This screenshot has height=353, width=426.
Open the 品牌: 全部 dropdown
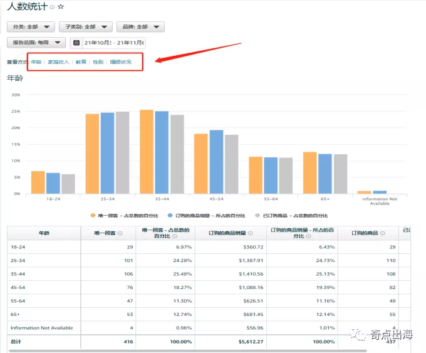140,27
